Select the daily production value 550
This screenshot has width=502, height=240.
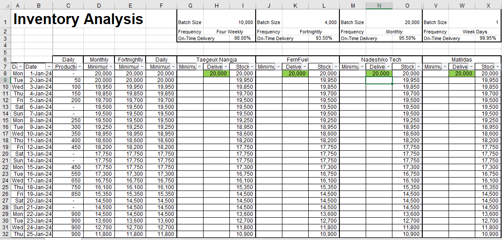[x=68, y=174]
